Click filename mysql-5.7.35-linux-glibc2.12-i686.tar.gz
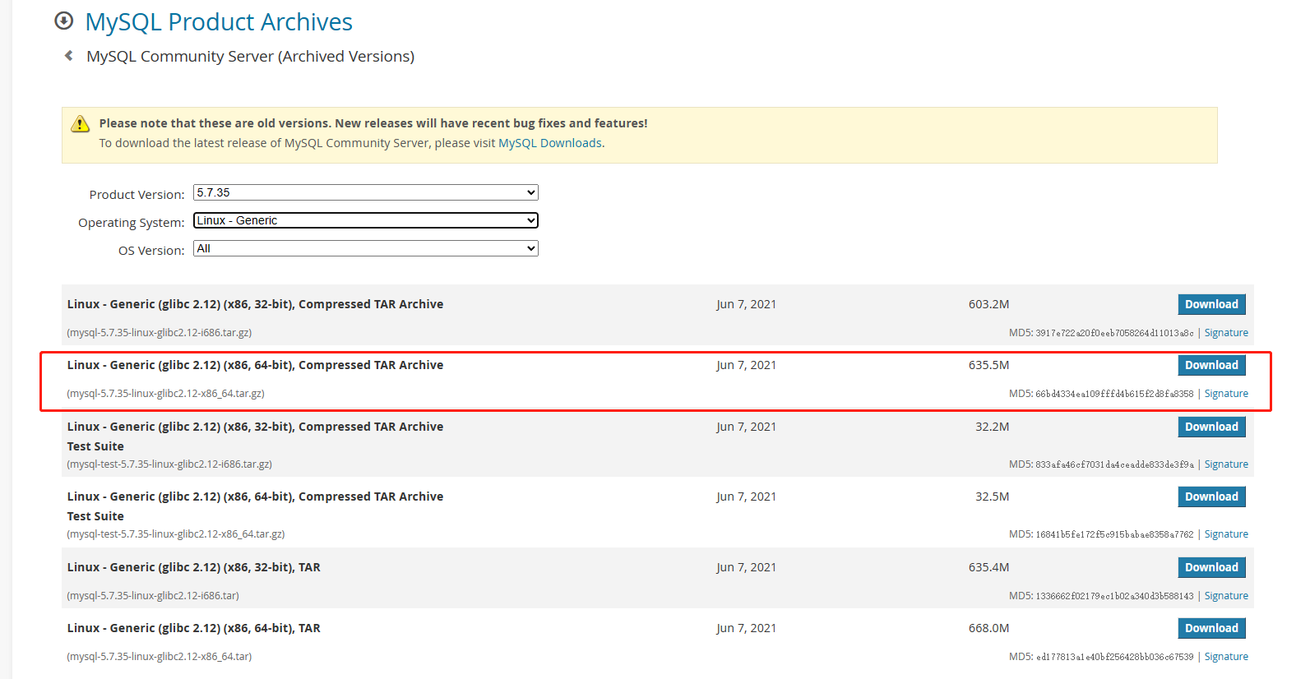1310x679 pixels. (160, 333)
